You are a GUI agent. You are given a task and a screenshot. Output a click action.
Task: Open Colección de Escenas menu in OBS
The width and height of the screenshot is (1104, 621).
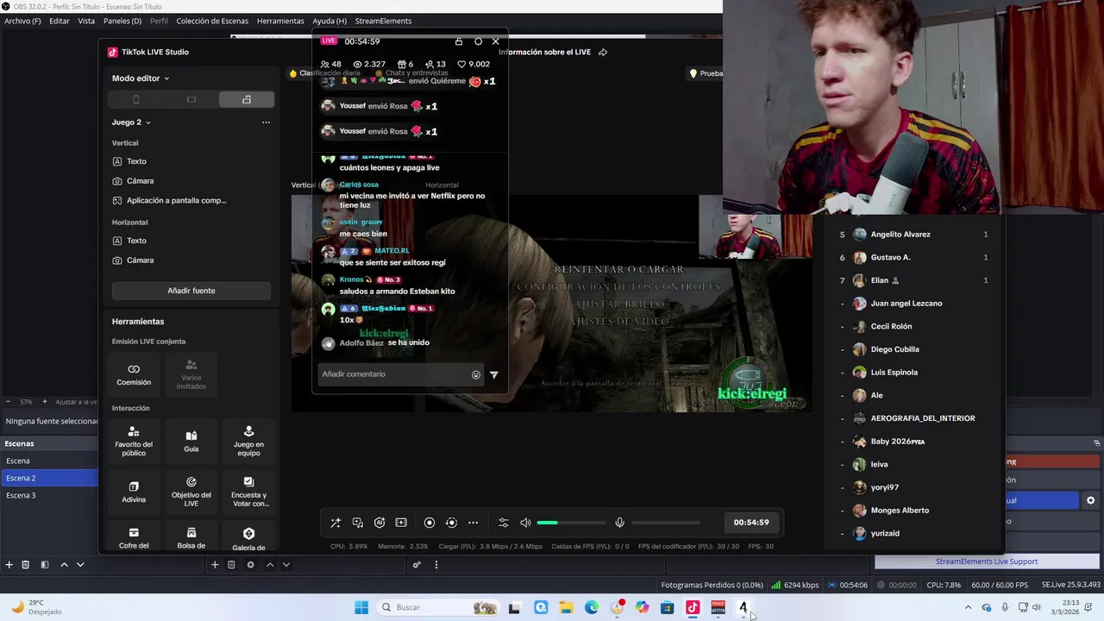pos(212,21)
